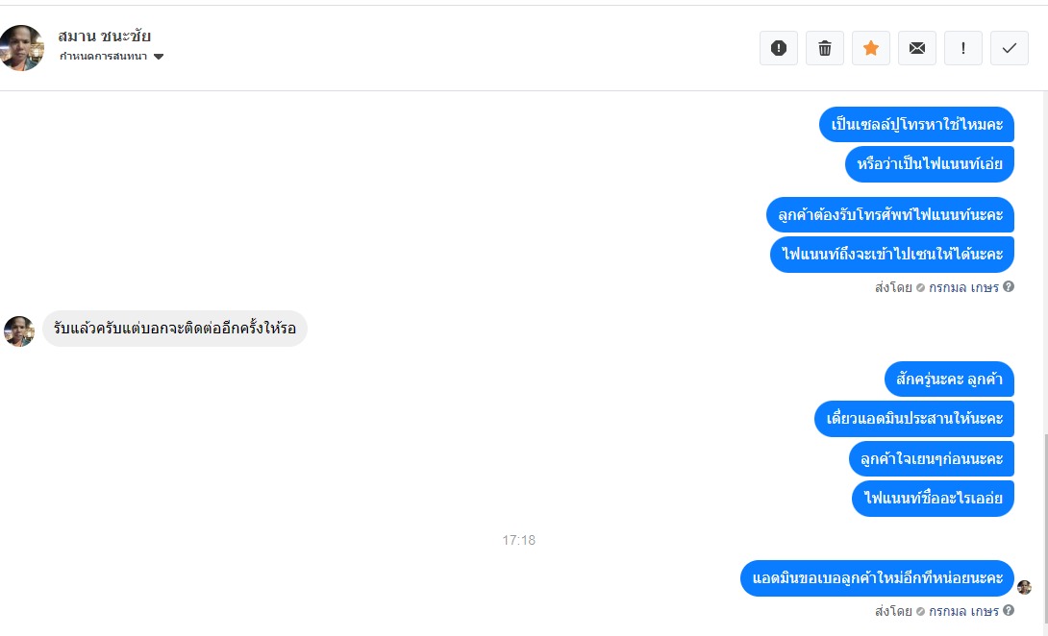1048x636 pixels.
Task: Open the กำหนดการสนทนา conversation assignment menu
Action: (111, 56)
